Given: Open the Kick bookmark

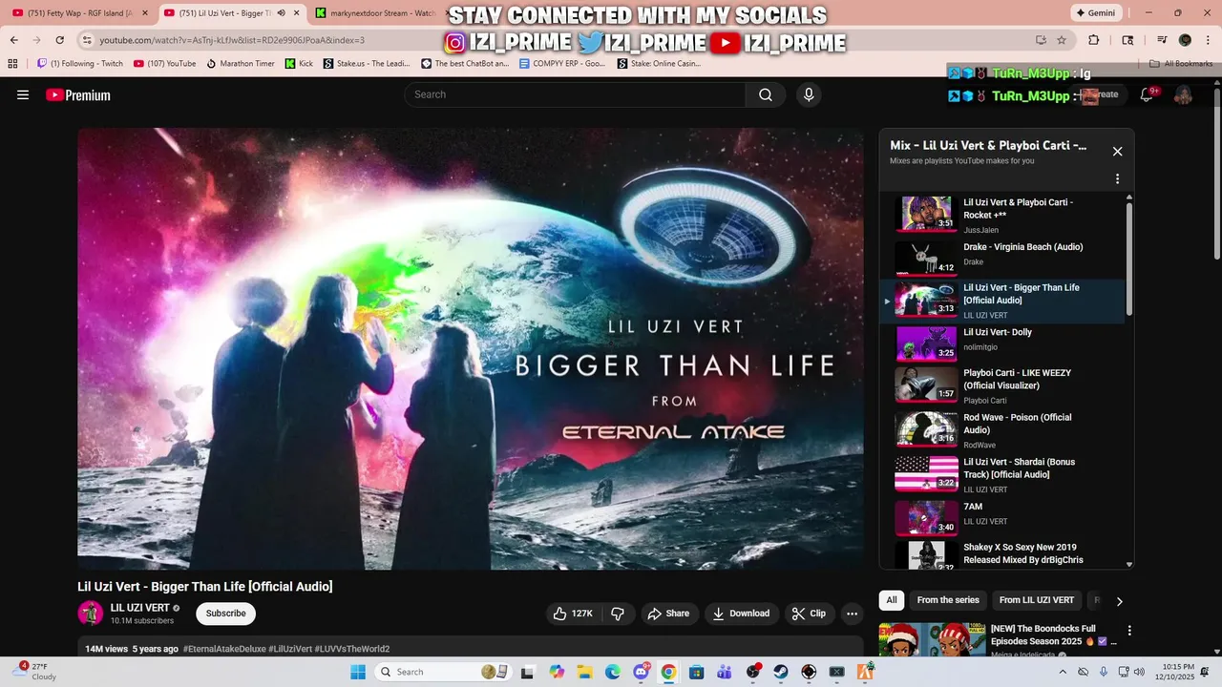Looking at the screenshot, I should pyautogui.click(x=299, y=64).
